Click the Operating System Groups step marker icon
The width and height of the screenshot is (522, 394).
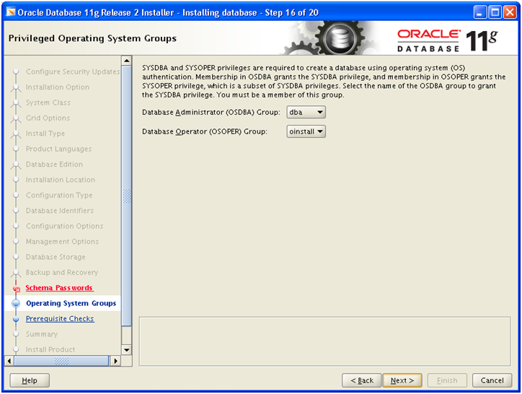(16, 303)
